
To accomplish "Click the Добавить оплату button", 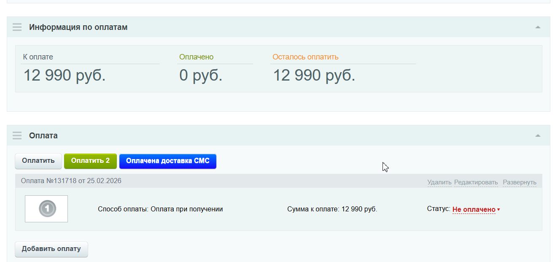I will click(x=51, y=249).
